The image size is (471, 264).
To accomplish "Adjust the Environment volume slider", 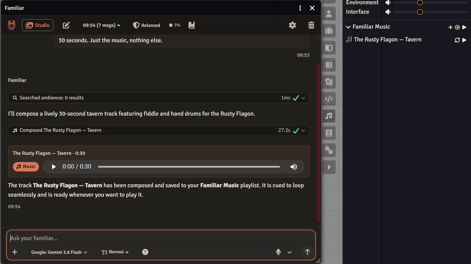I will point(430,3).
